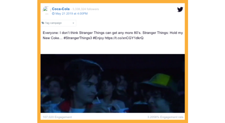The image size is (225, 123).
Task: Open the May 21 2019 at 4:00PM timestamp
Action: tap(72, 14)
